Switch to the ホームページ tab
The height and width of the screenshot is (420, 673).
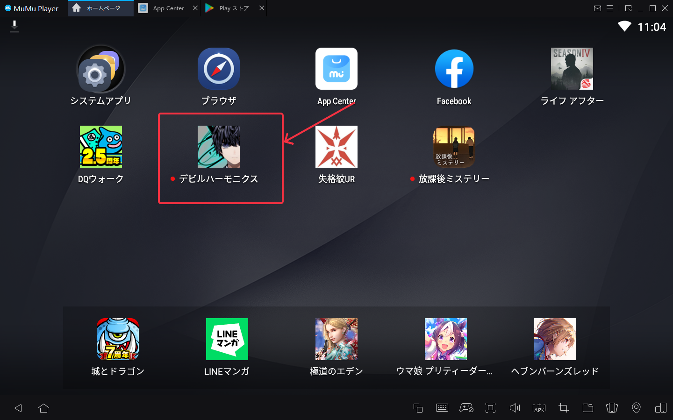(x=100, y=8)
